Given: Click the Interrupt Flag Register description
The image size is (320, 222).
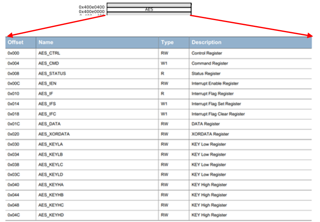Looking at the screenshot, I should click(213, 94).
